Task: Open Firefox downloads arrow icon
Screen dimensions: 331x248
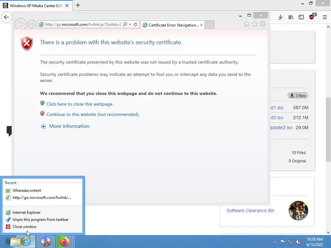Action: coord(280,17)
